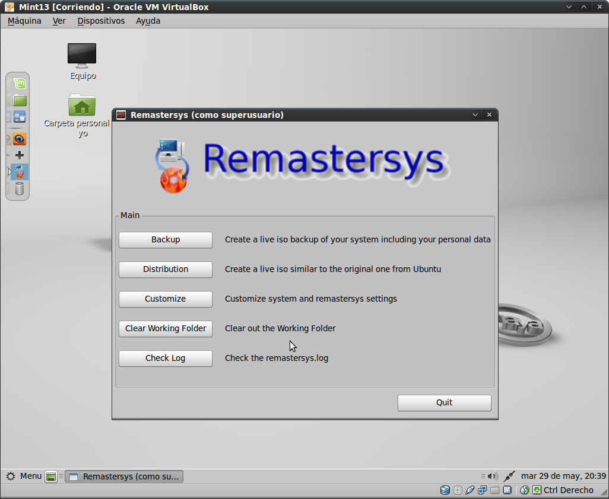Click the Linux Mint logo in dock
Viewport: 609px width, 499px height.
[x=20, y=84]
